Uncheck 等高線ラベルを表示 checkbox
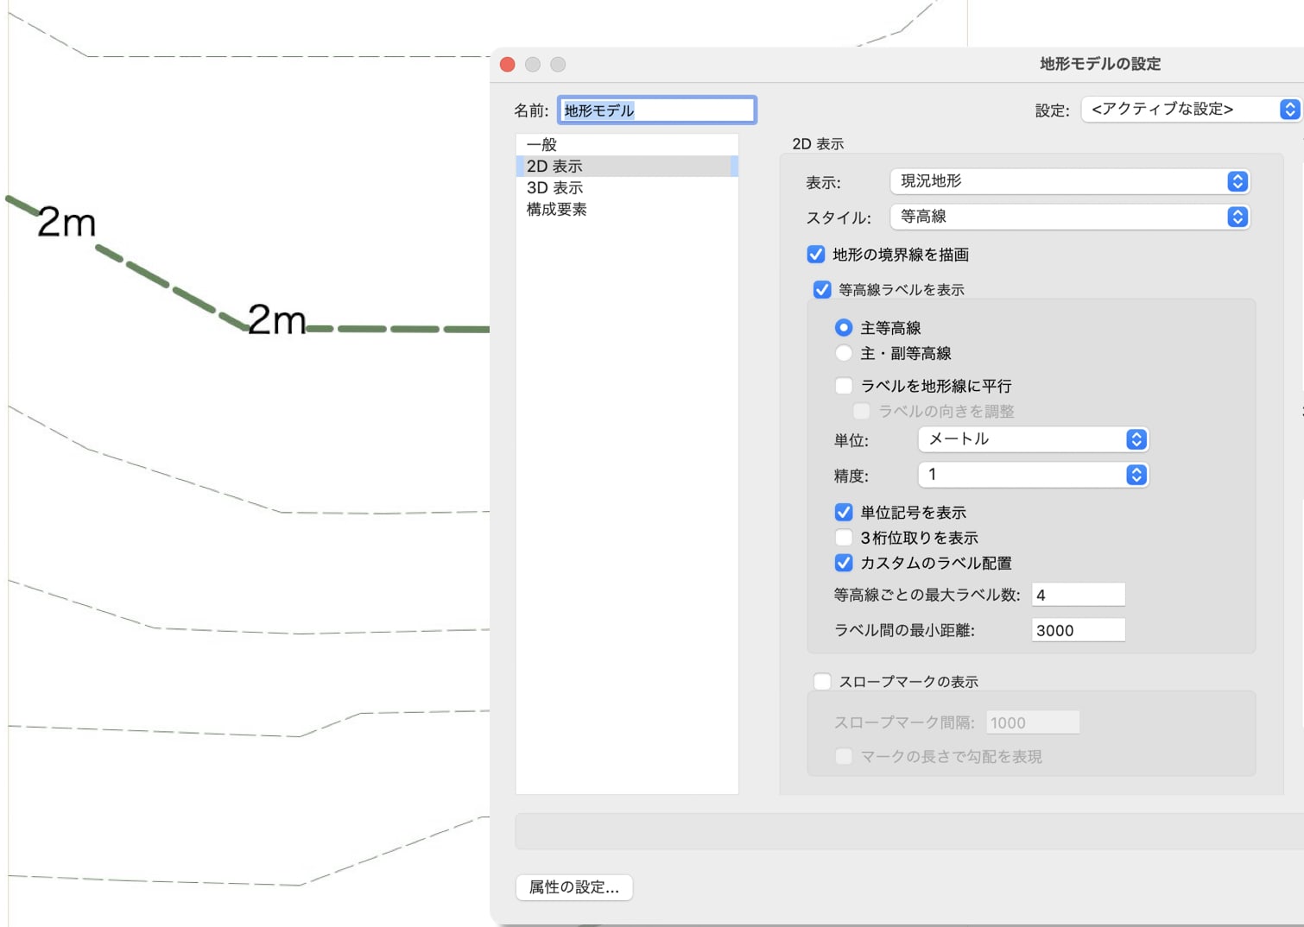 click(x=822, y=289)
